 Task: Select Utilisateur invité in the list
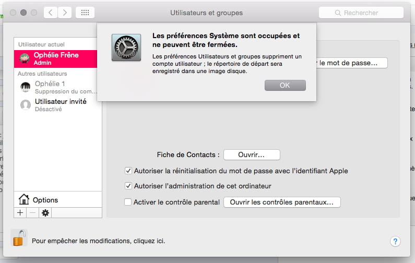pos(58,105)
